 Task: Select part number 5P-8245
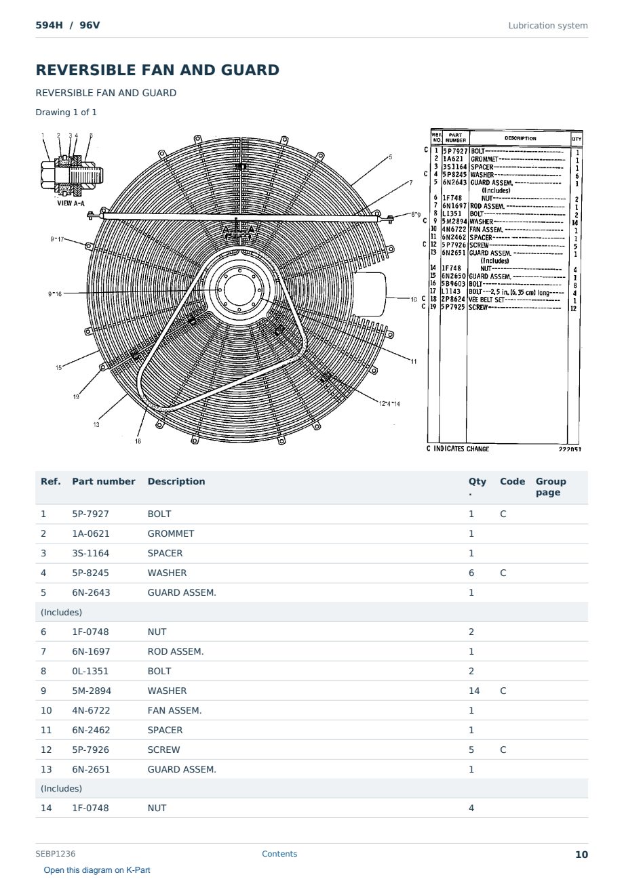[x=90, y=573]
